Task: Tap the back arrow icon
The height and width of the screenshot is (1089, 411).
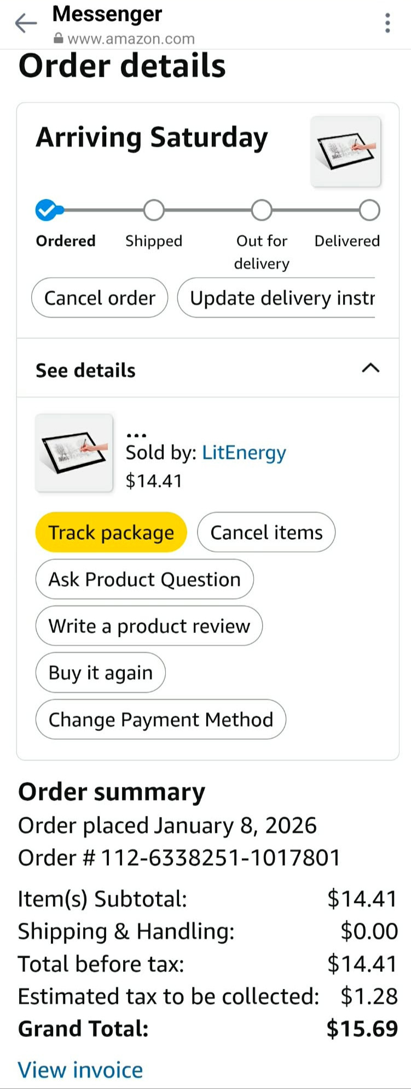Action: pyautogui.click(x=26, y=23)
